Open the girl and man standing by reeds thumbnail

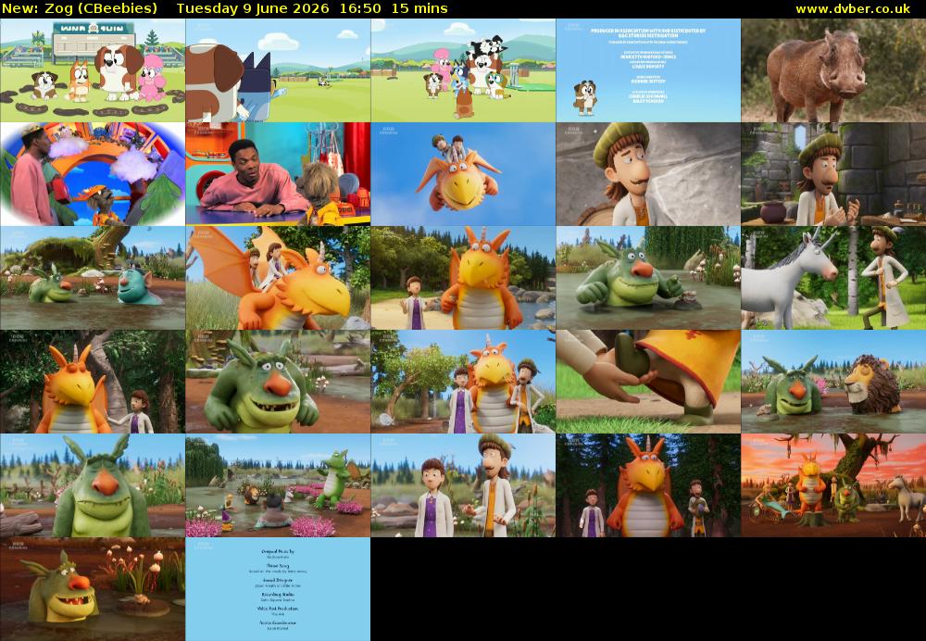coord(463,485)
